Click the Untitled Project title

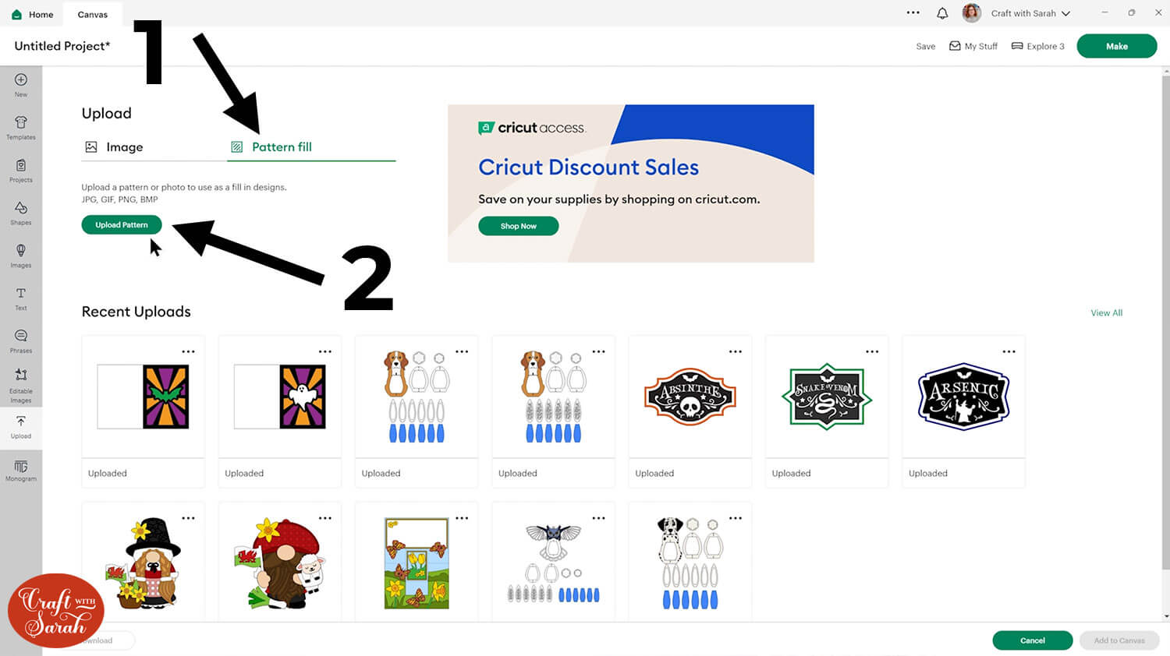tap(62, 46)
